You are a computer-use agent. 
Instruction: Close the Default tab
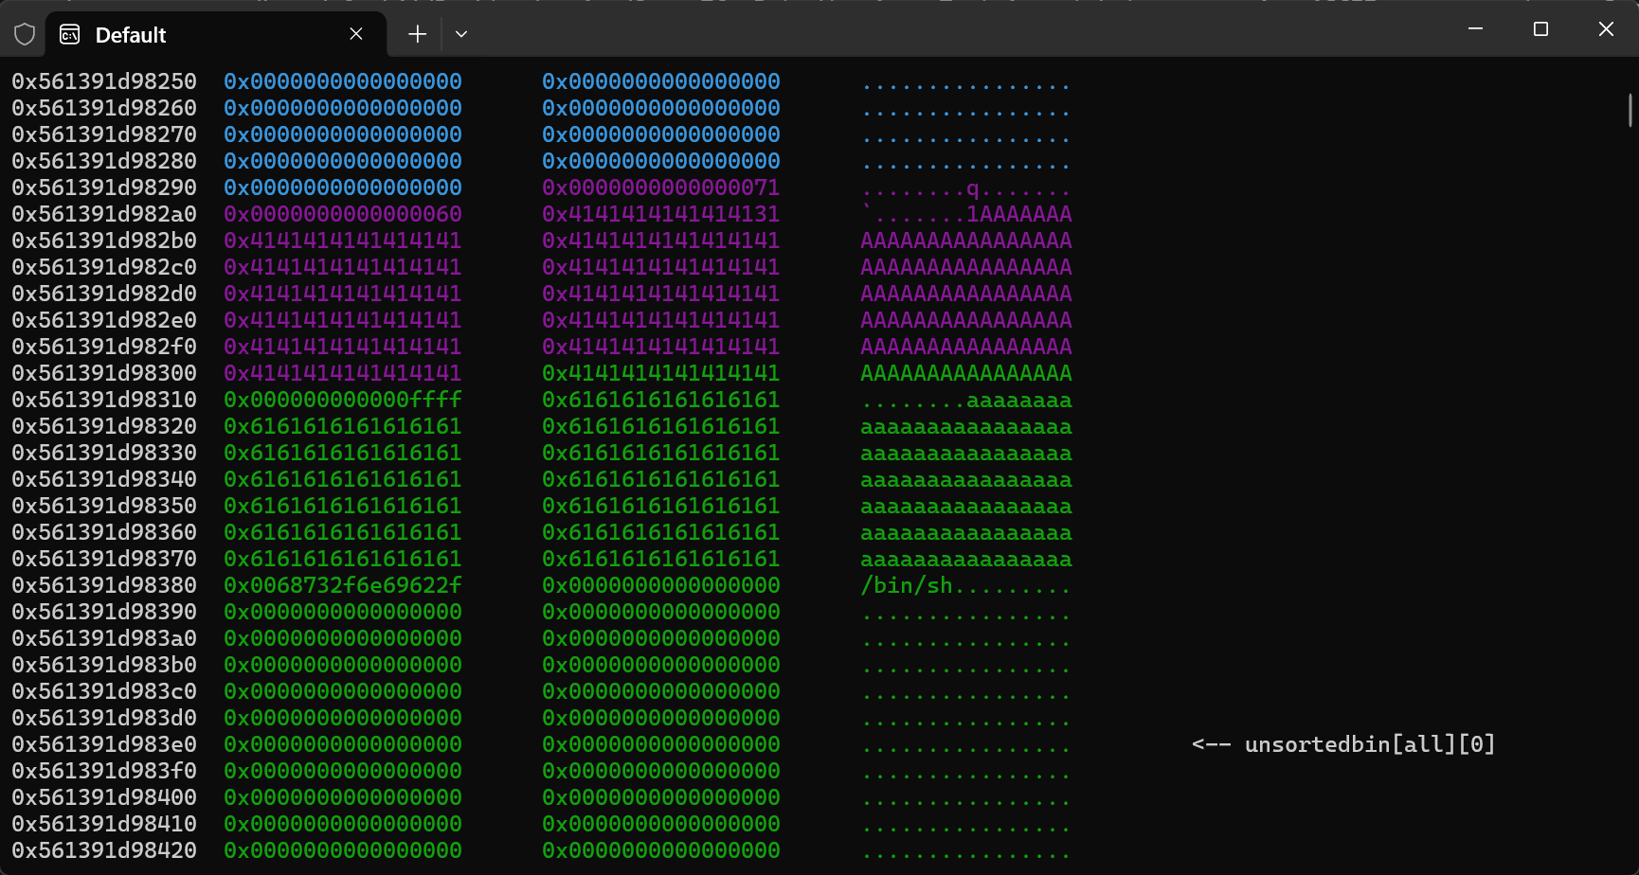pyautogui.click(x=356, y=34)
